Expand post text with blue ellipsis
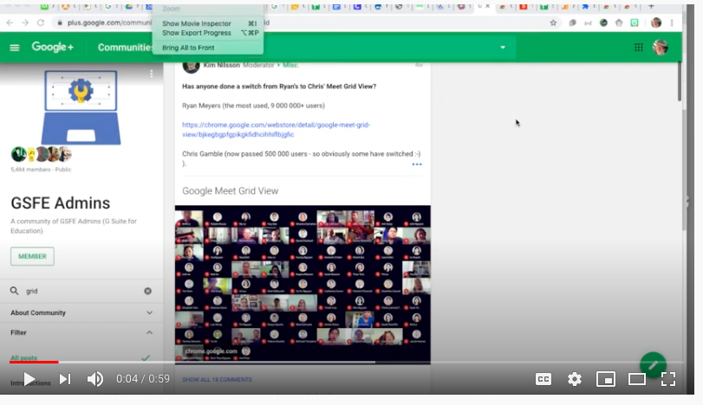Viewport: 703px width, 405px height. 416,164
